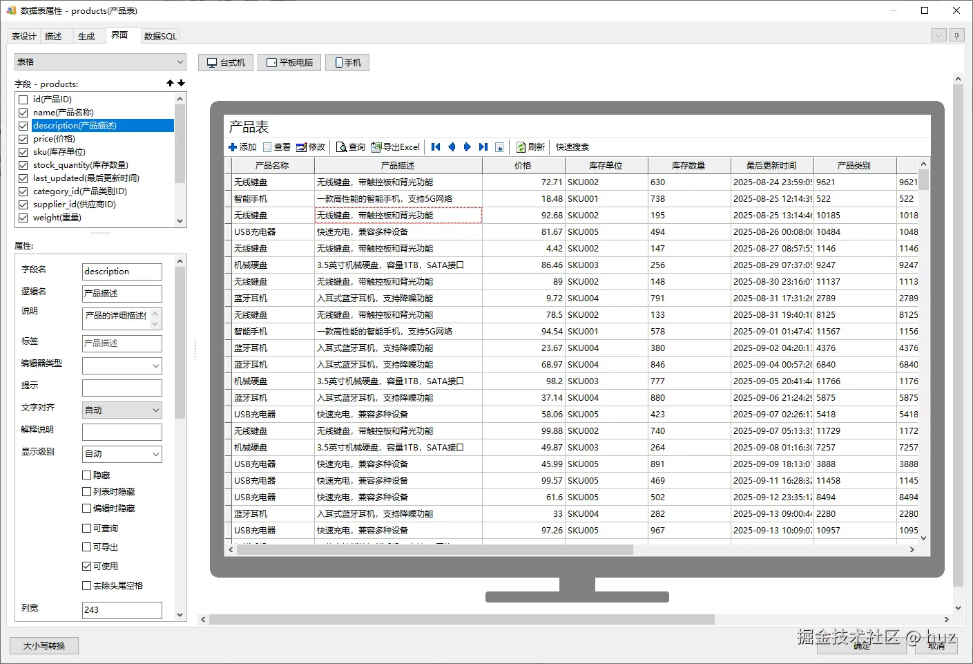973x664 pixels.
Task: Go to the next page arrow icon
Action: click(468, 147)
